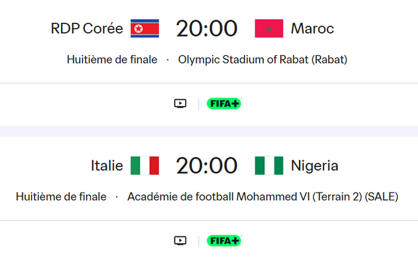Select the Maroc team name

pos(312,29)
